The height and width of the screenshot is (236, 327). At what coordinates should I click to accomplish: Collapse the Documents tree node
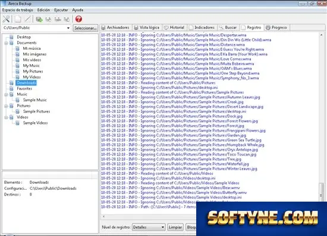click(x=6, y=43)
